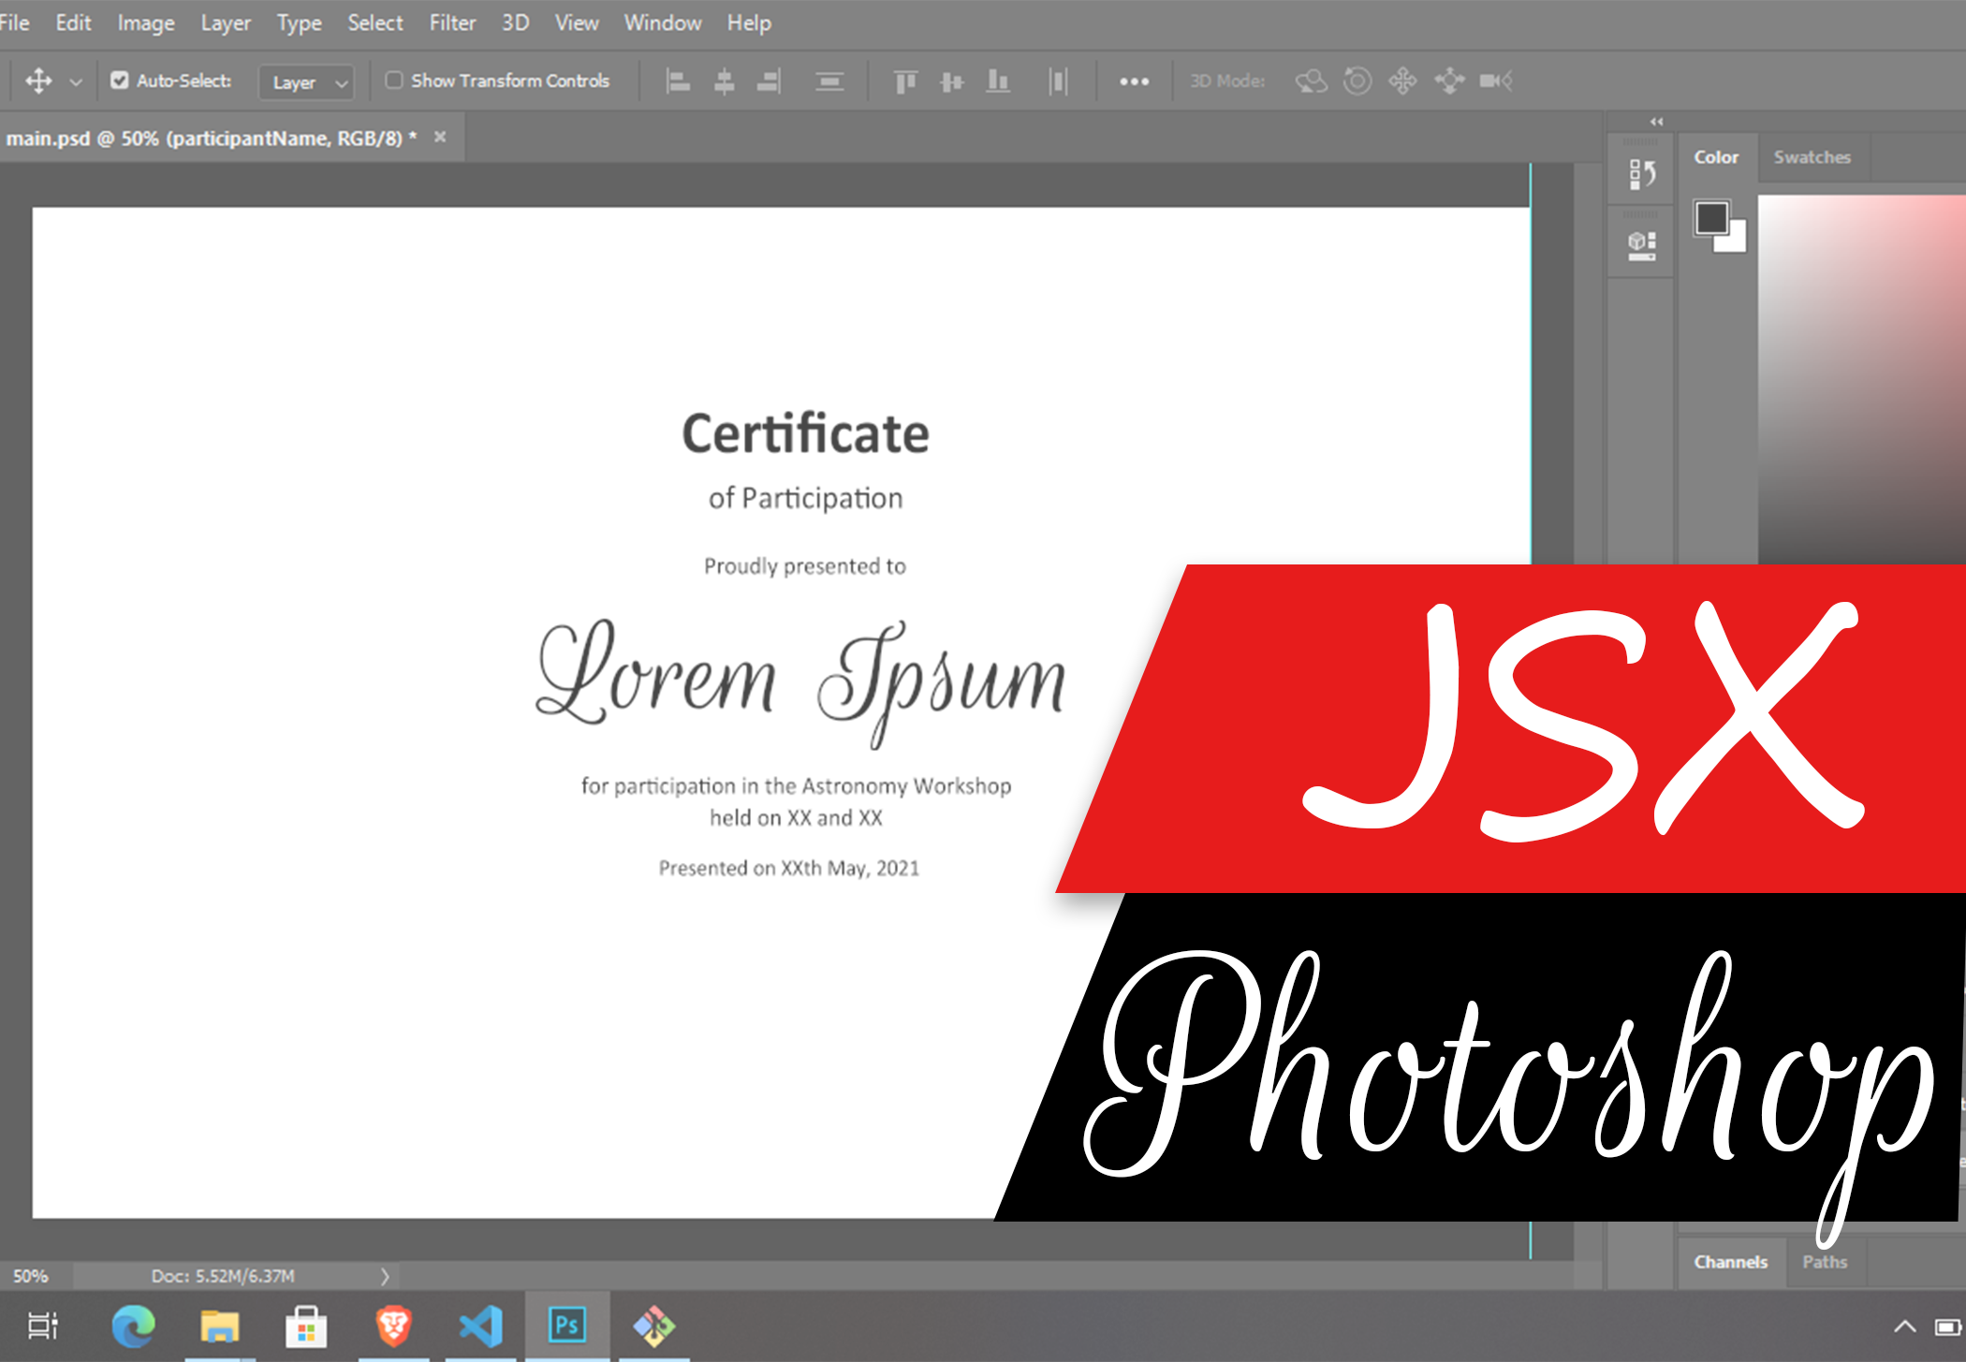Click the battery tray icon
This screenshot has height=1362, width=1966.
coord(1947,1326)
